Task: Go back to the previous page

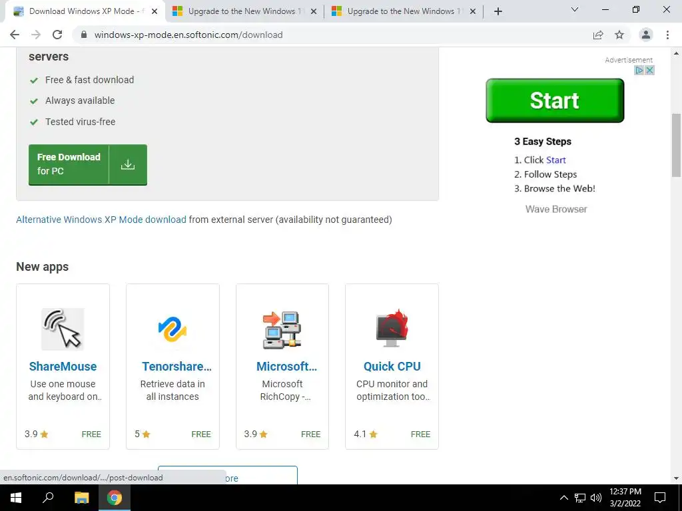Action: [15, 35]
